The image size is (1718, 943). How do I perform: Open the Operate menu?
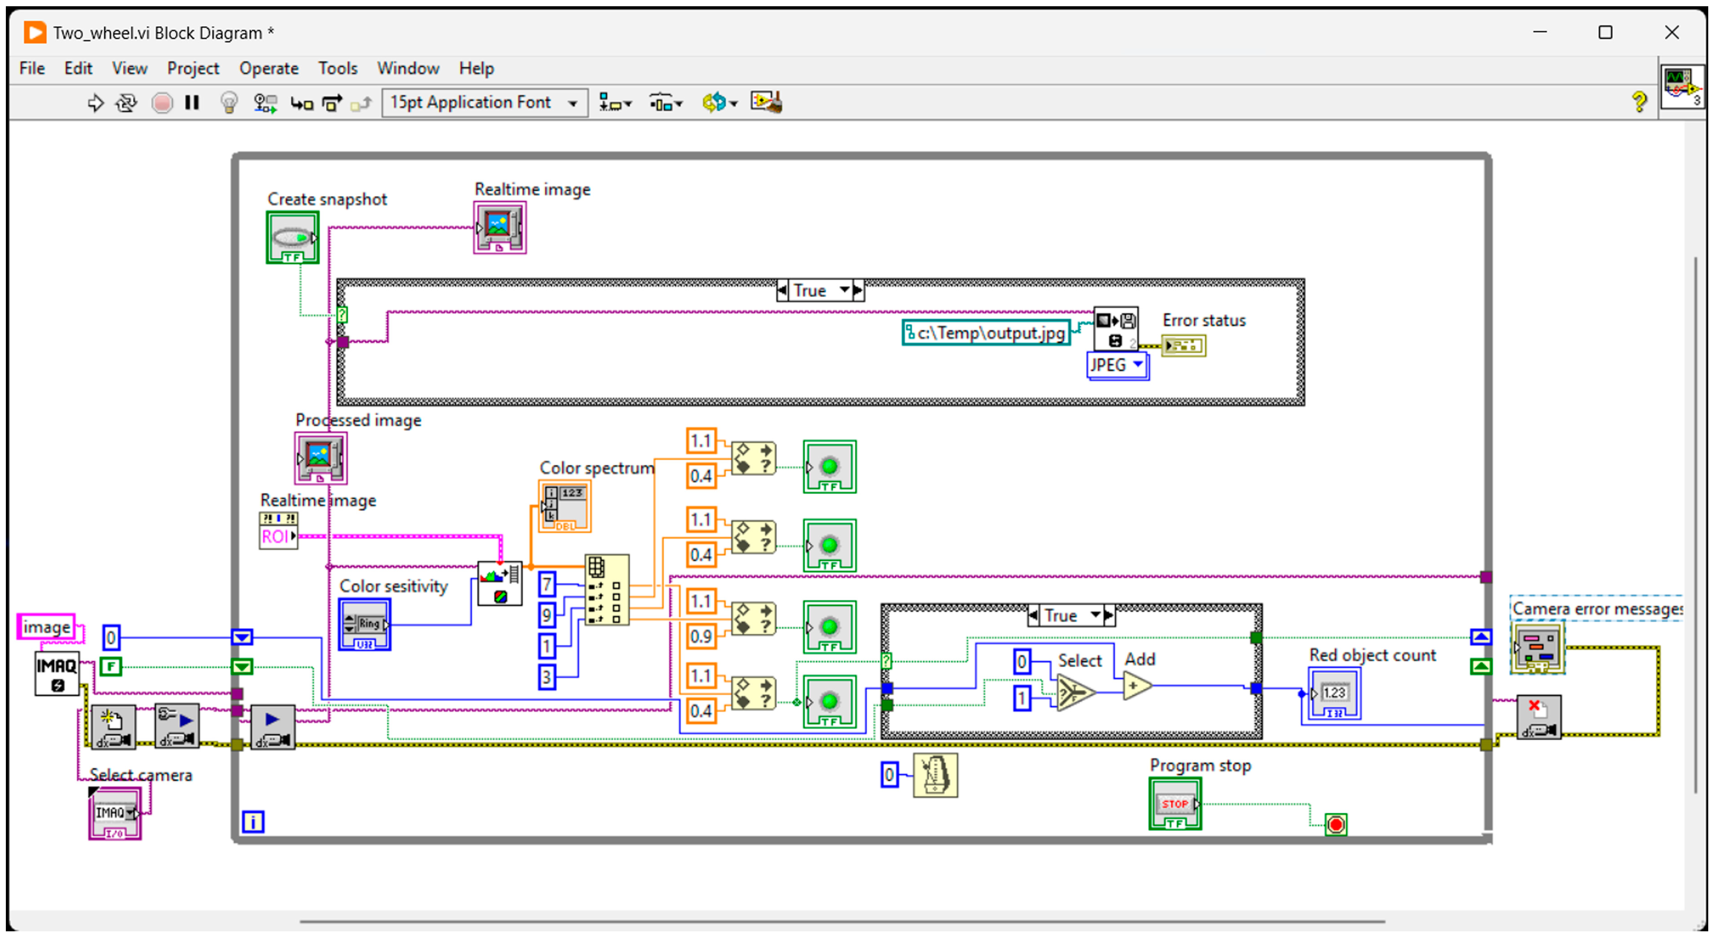(x=269, y=68)
